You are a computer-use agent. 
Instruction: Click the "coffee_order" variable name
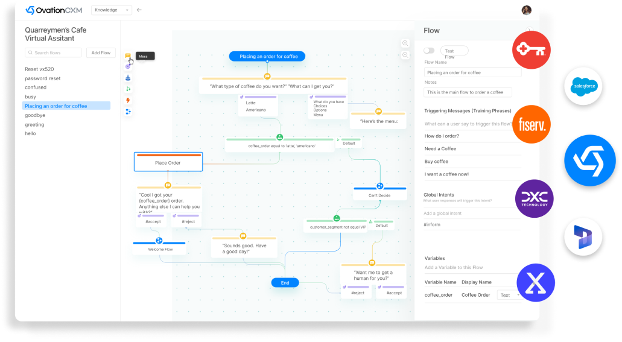click(439, 295)
